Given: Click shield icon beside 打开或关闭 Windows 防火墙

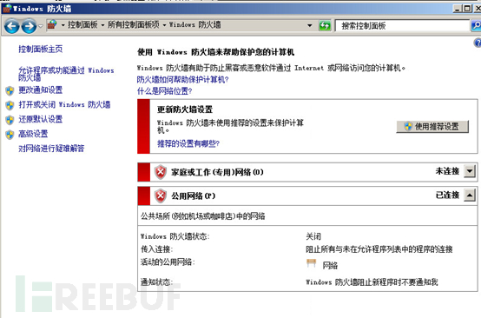Looking at the screenshot, I should pos(10,105).
